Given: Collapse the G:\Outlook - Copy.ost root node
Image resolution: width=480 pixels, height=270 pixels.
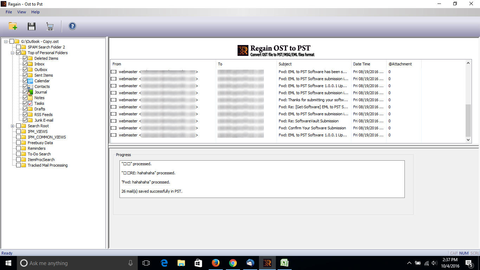Looking at the screenshot, I should tap(6, 41).
